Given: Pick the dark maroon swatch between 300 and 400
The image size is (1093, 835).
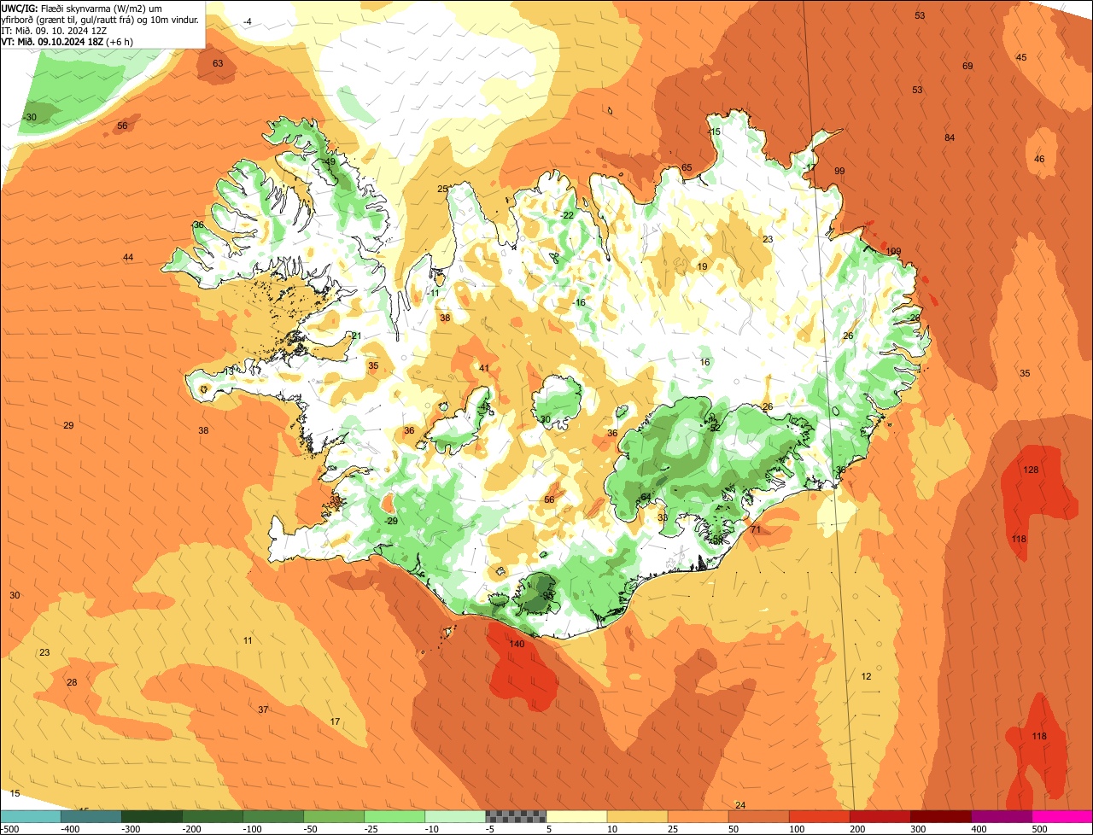Looking at the screenshot, I should click(x=939, y=816).
